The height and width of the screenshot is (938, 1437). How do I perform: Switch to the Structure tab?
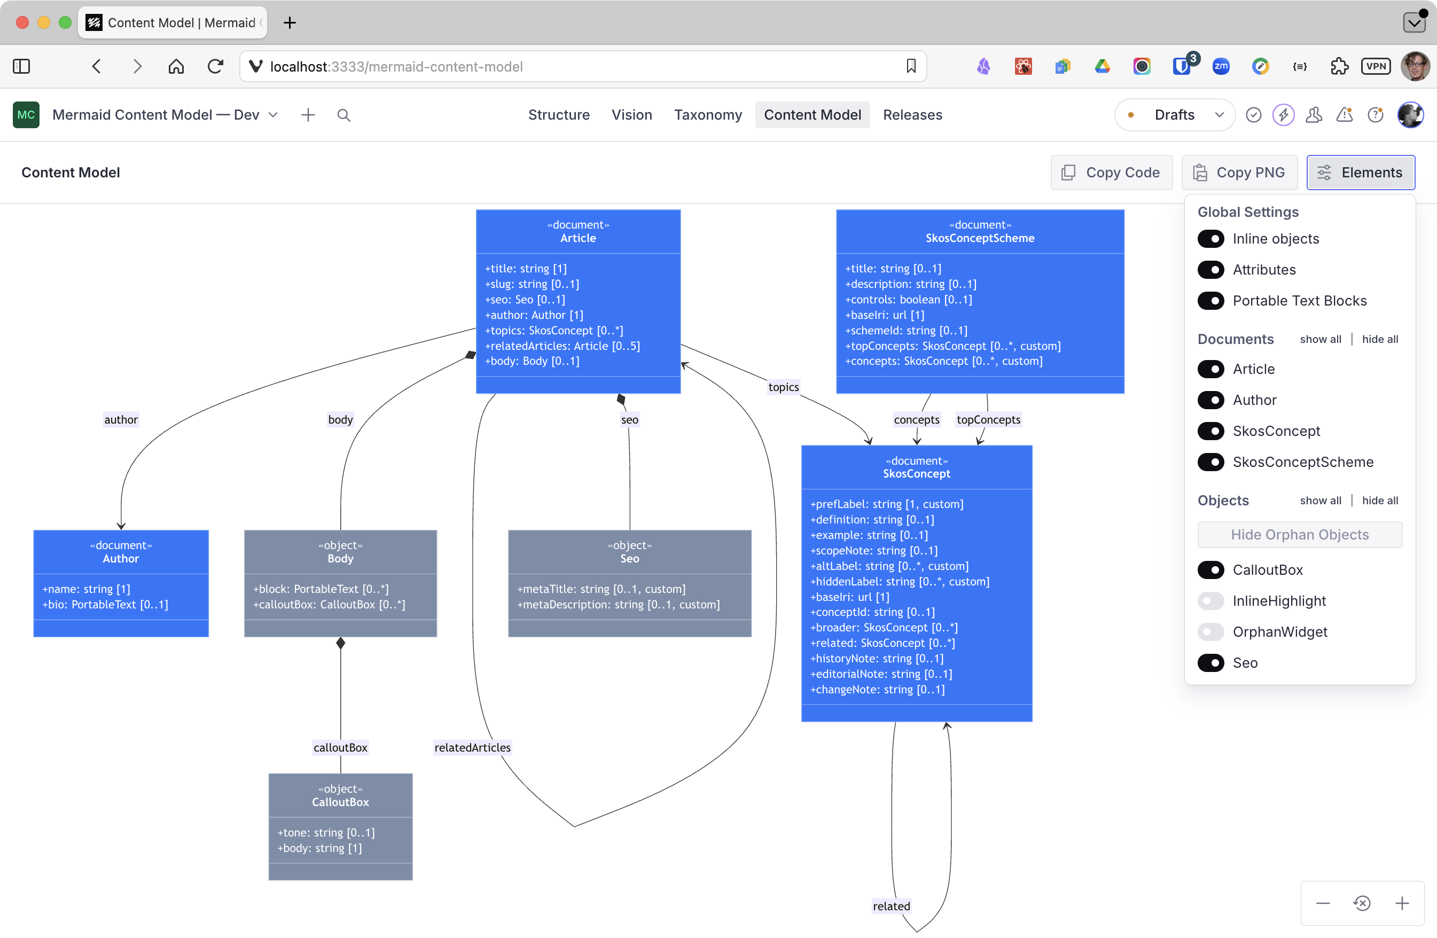tap(558, 115)
